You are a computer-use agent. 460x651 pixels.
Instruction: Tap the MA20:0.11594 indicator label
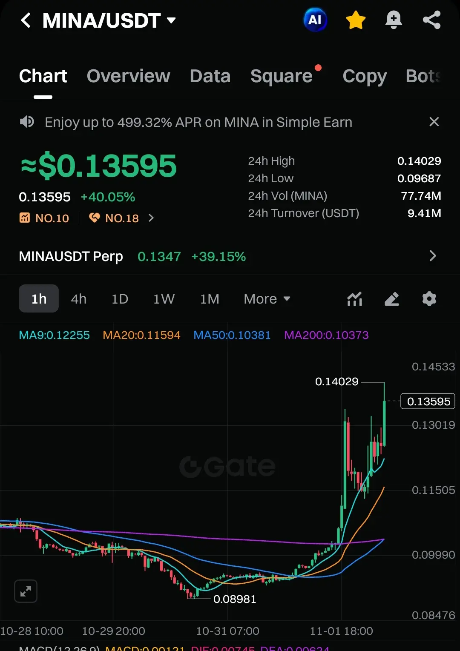[141, 335]
